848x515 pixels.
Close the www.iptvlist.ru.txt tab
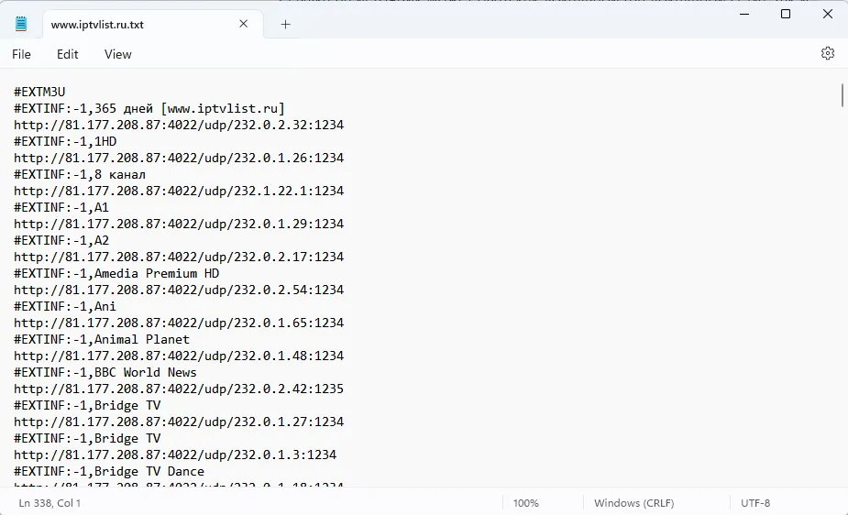click(x=243, y=24)
